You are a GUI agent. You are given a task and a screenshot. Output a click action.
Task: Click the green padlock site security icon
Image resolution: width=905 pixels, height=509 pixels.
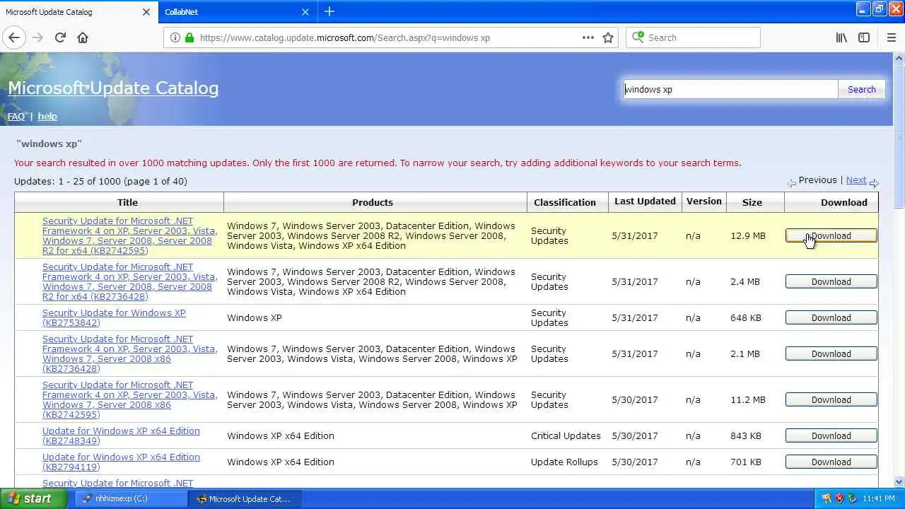189,37
